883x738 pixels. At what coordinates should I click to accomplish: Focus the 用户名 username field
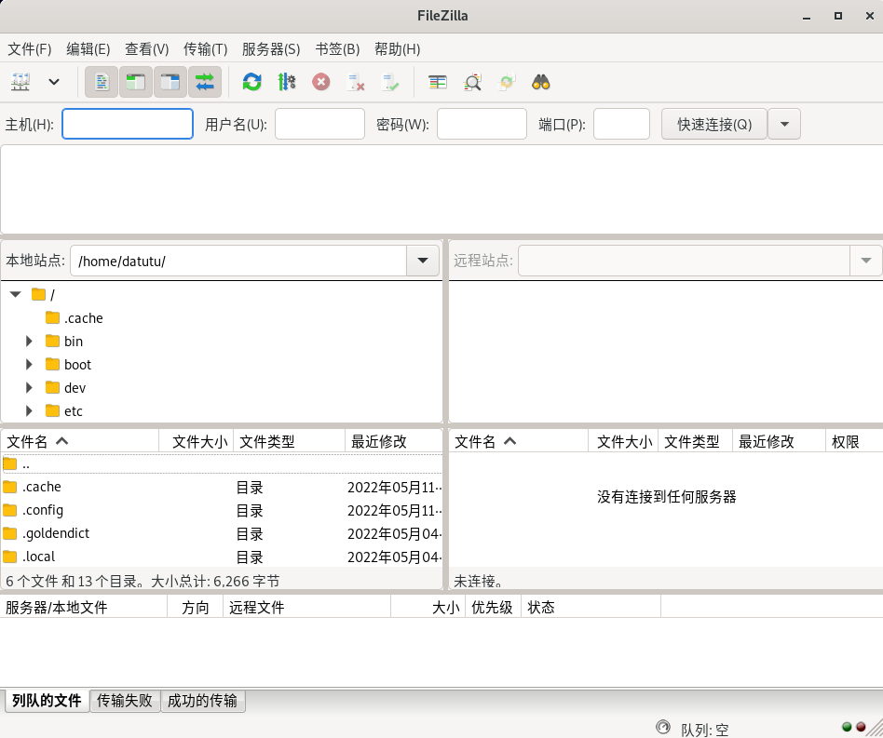pos(319,124)
